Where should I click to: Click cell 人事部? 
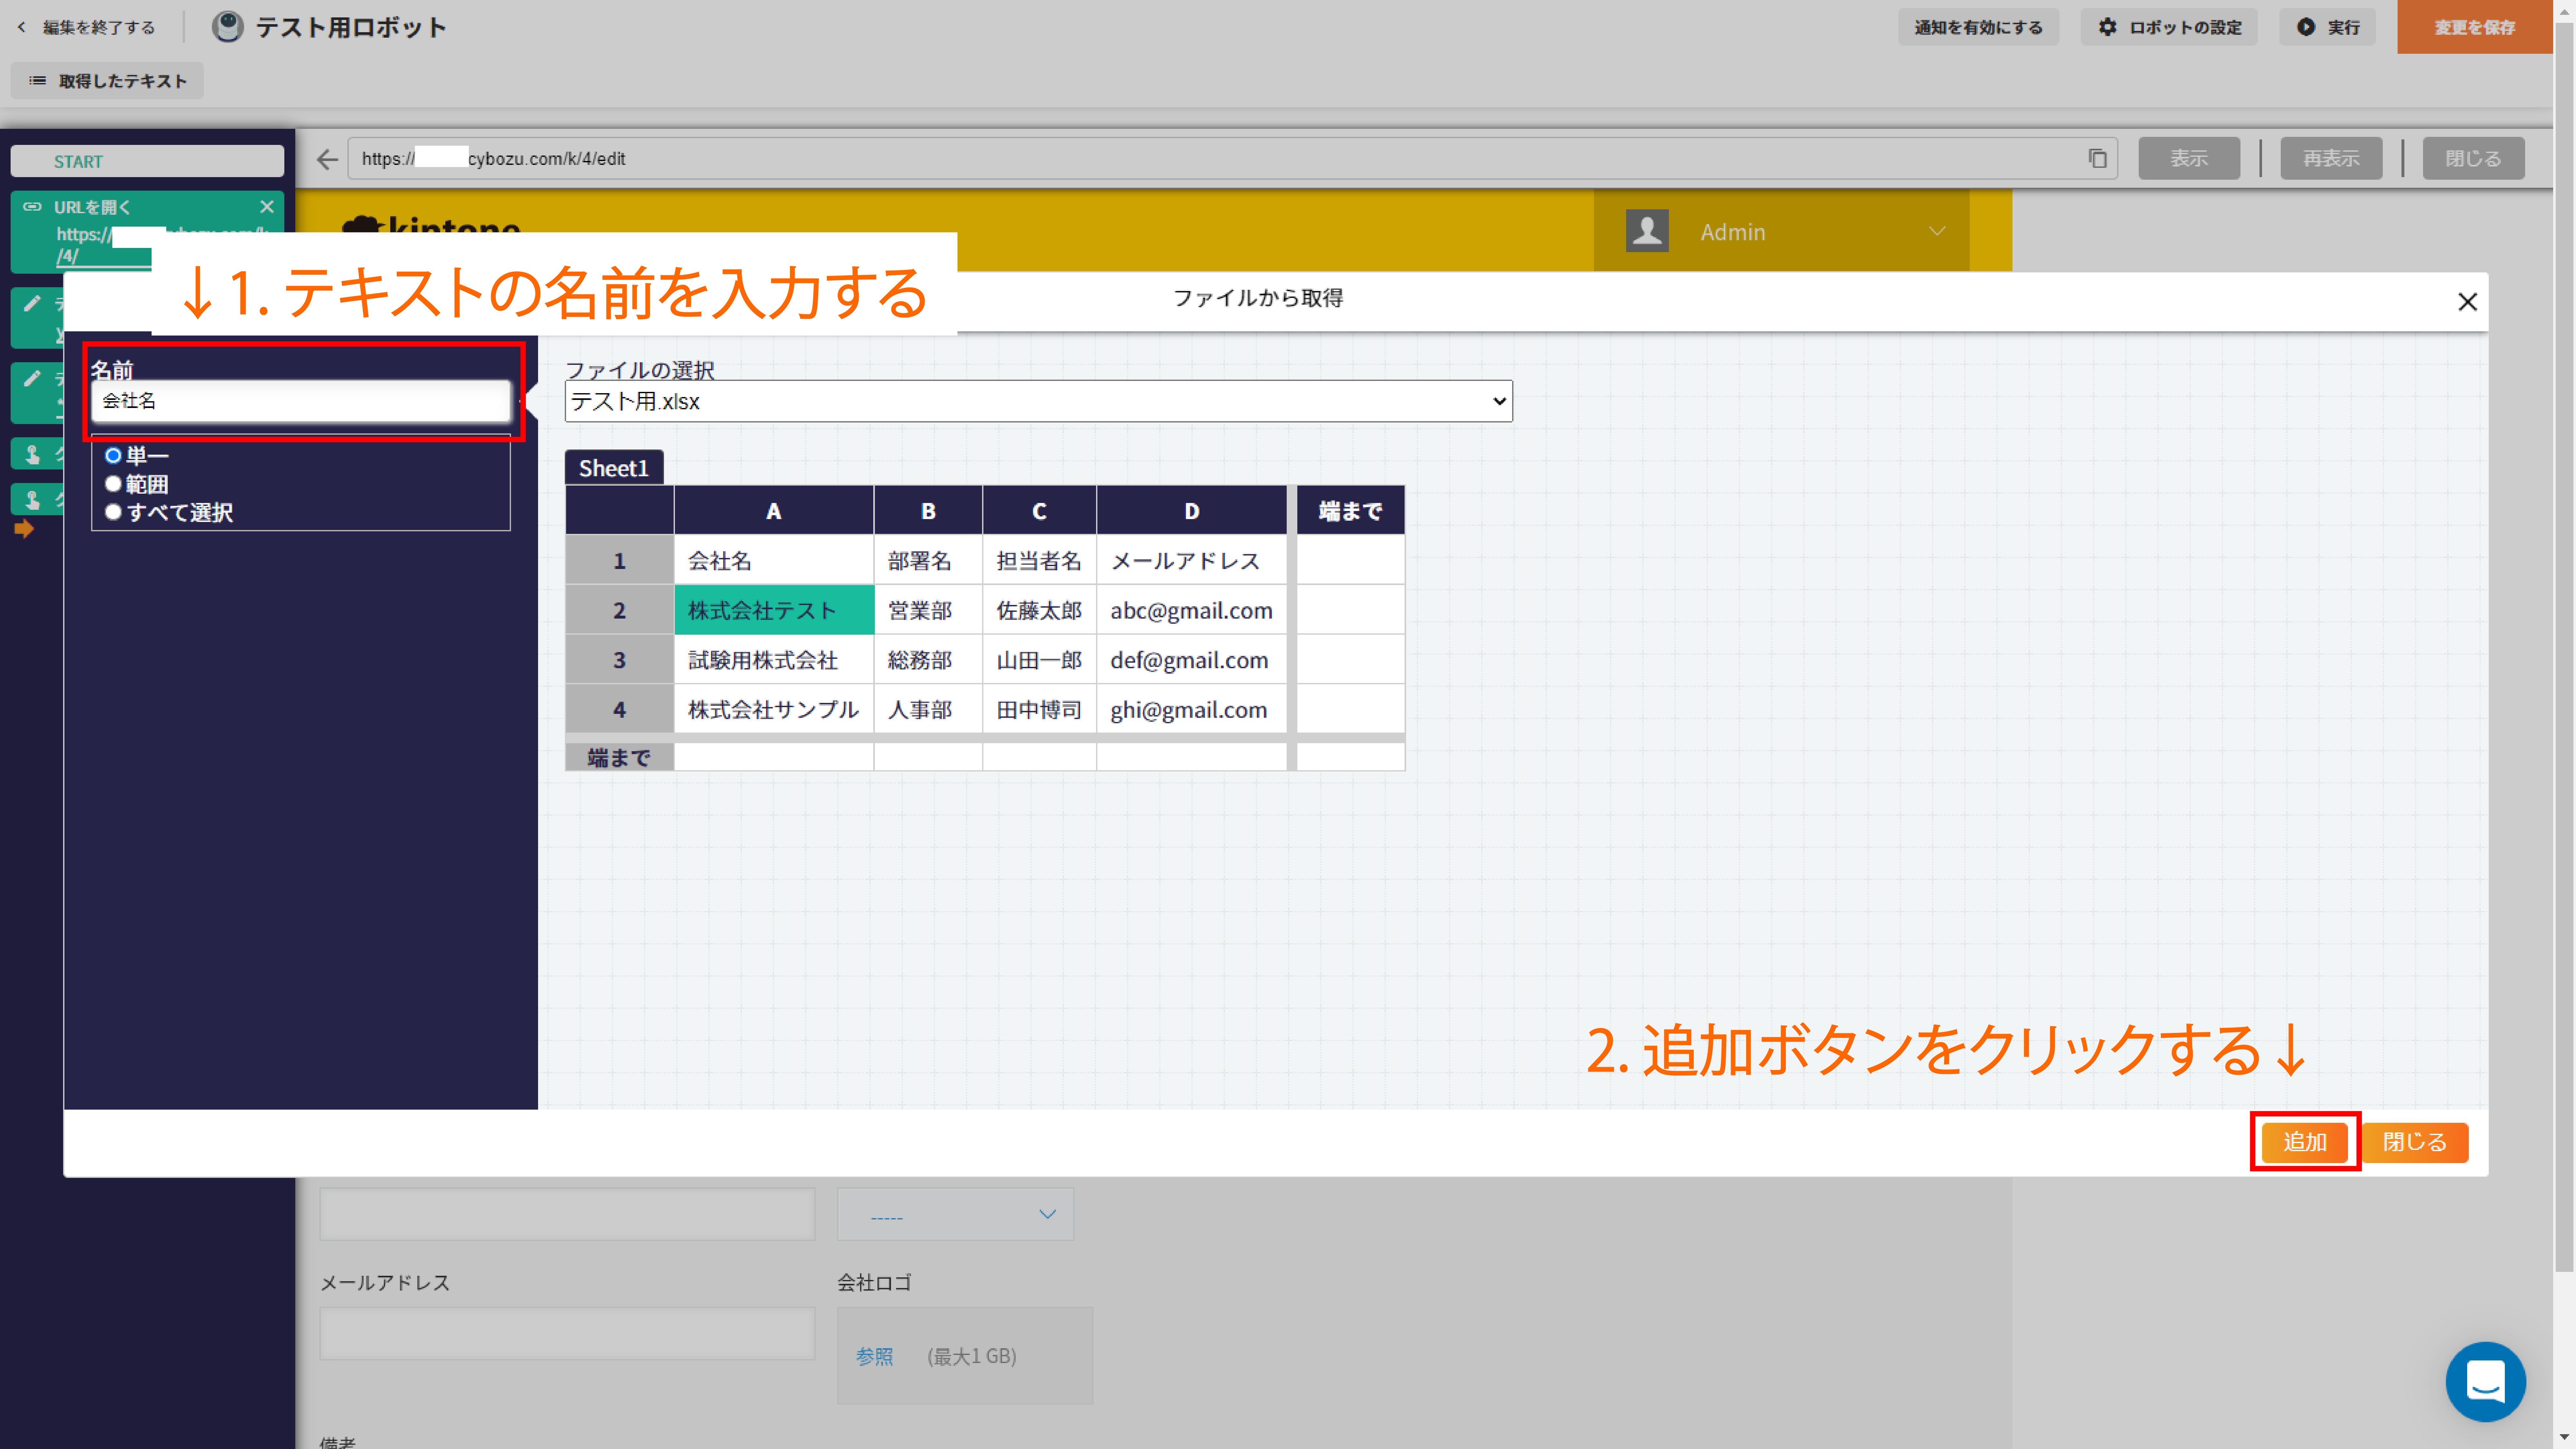[x=928, y=709]
